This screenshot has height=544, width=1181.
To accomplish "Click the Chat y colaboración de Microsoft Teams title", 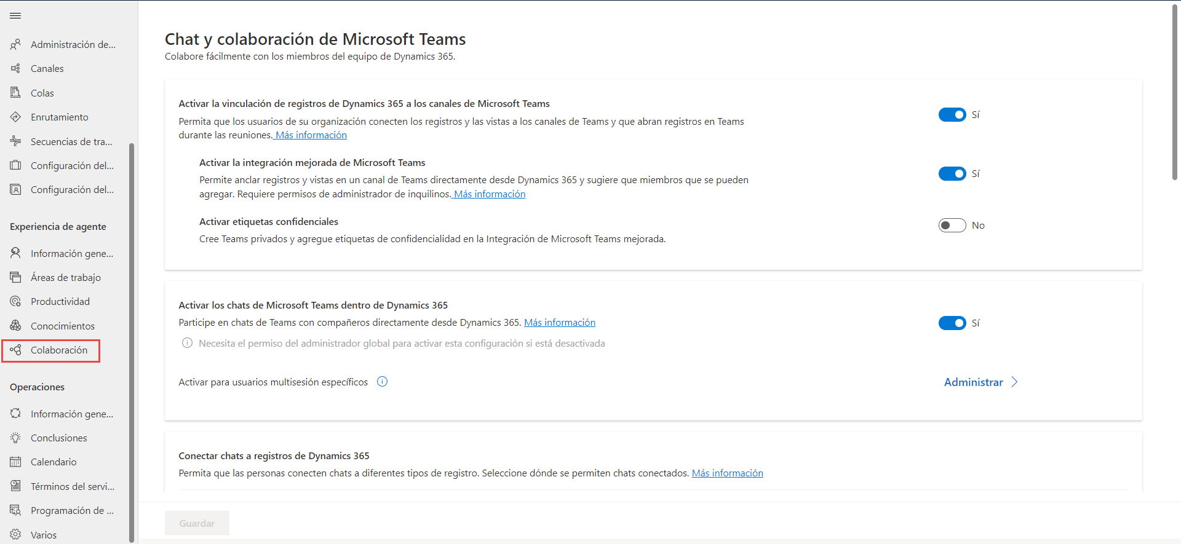I will tap(315, 39).
